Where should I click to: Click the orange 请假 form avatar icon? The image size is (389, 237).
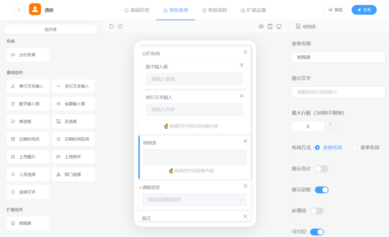click(35, 9)
